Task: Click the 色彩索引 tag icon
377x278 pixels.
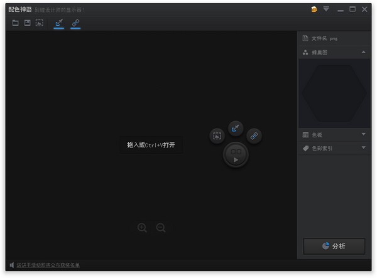Action: point(305,148)
